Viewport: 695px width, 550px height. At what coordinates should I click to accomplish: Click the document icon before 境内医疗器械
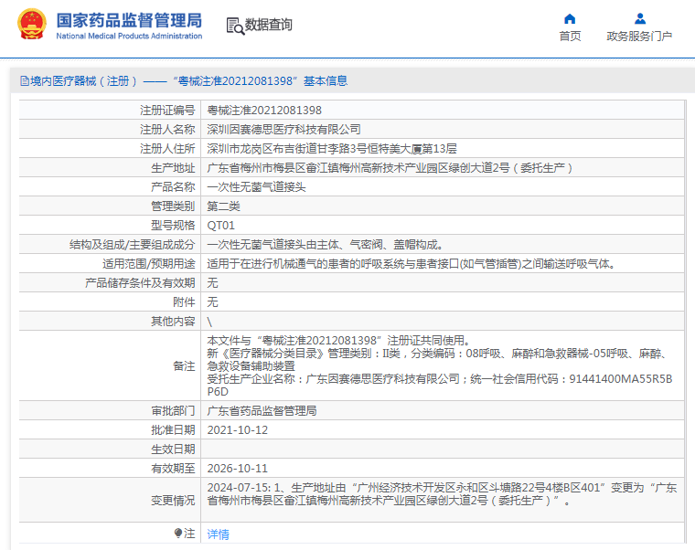(25, 81)
